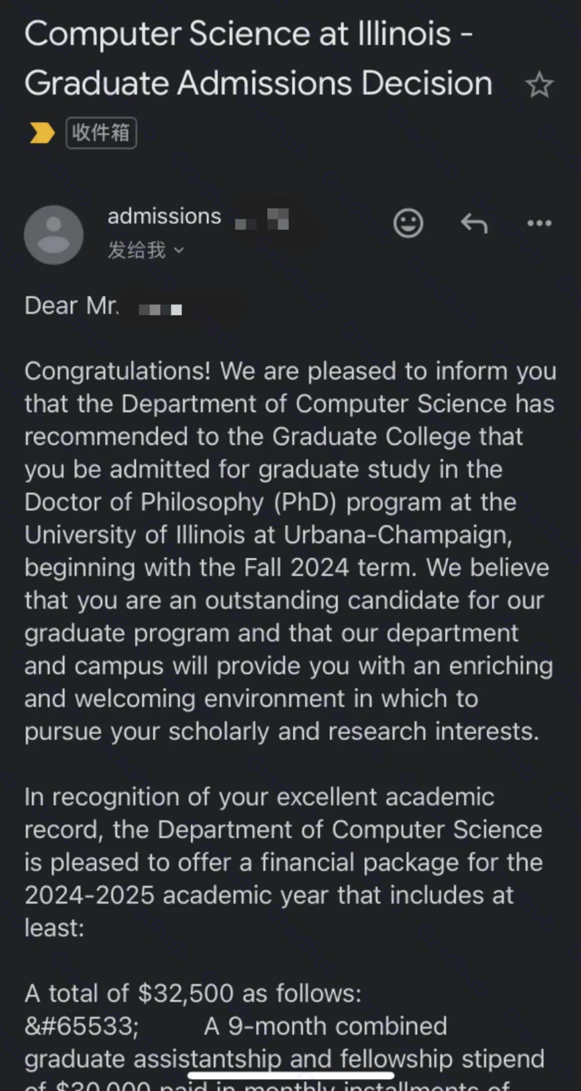Tap the email subject "Graduate Admissions Decision"
This screenshot has height=1091, width=581.
click(x=258, y=83)
